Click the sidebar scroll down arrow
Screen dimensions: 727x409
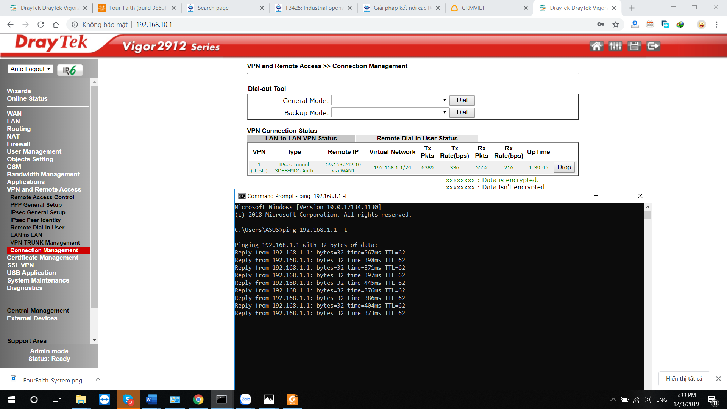pos(94,340)
